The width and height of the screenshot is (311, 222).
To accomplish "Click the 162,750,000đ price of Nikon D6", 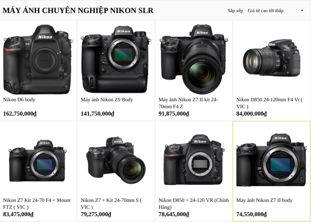I will point(20,114).
